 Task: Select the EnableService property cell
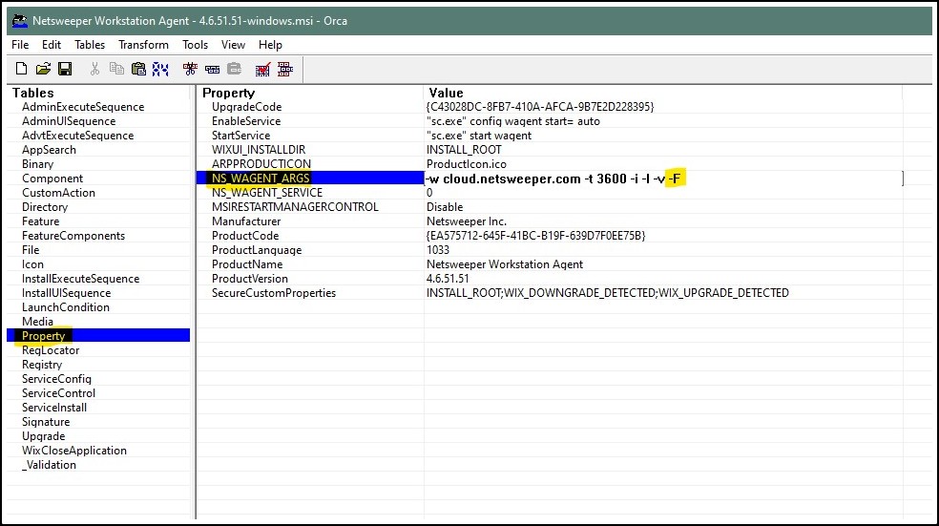pos(246,121)
